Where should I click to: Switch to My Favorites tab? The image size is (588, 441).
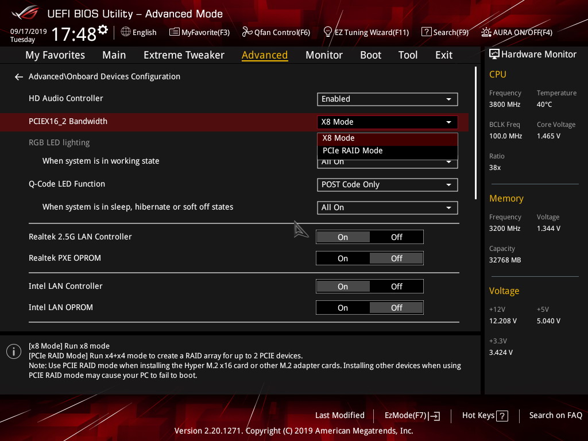[55, 55]
